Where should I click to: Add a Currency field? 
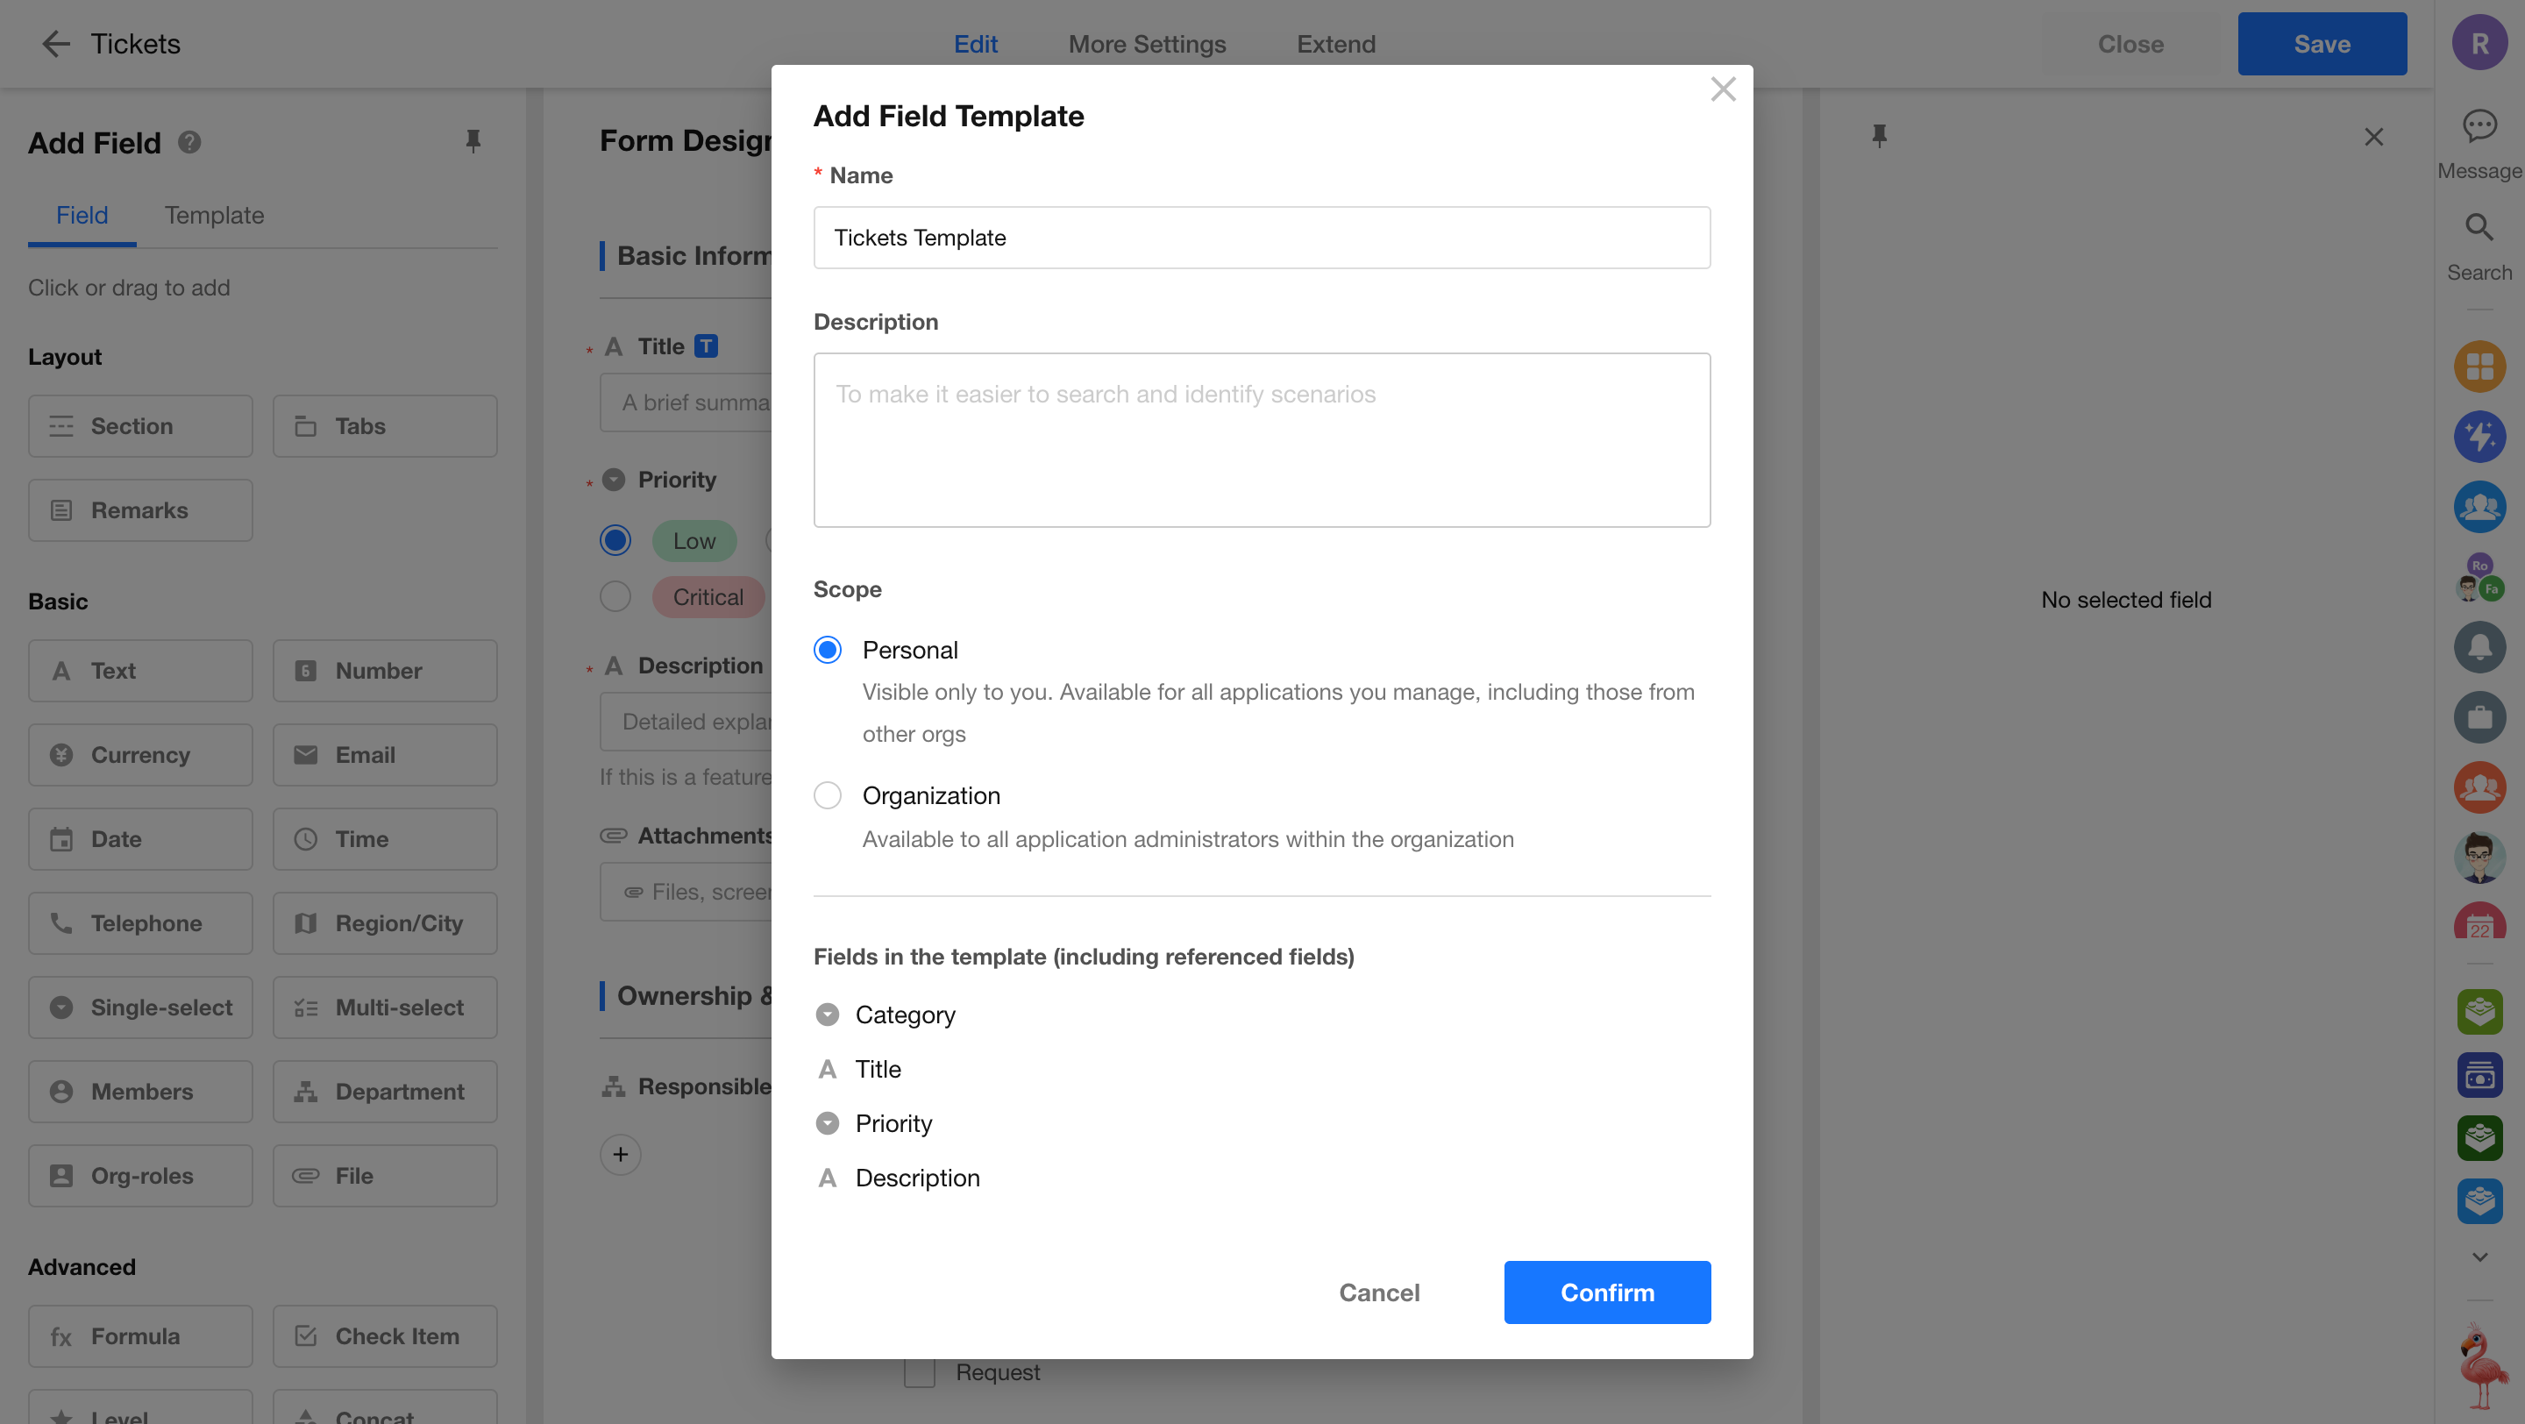click(x=140, y=756)
